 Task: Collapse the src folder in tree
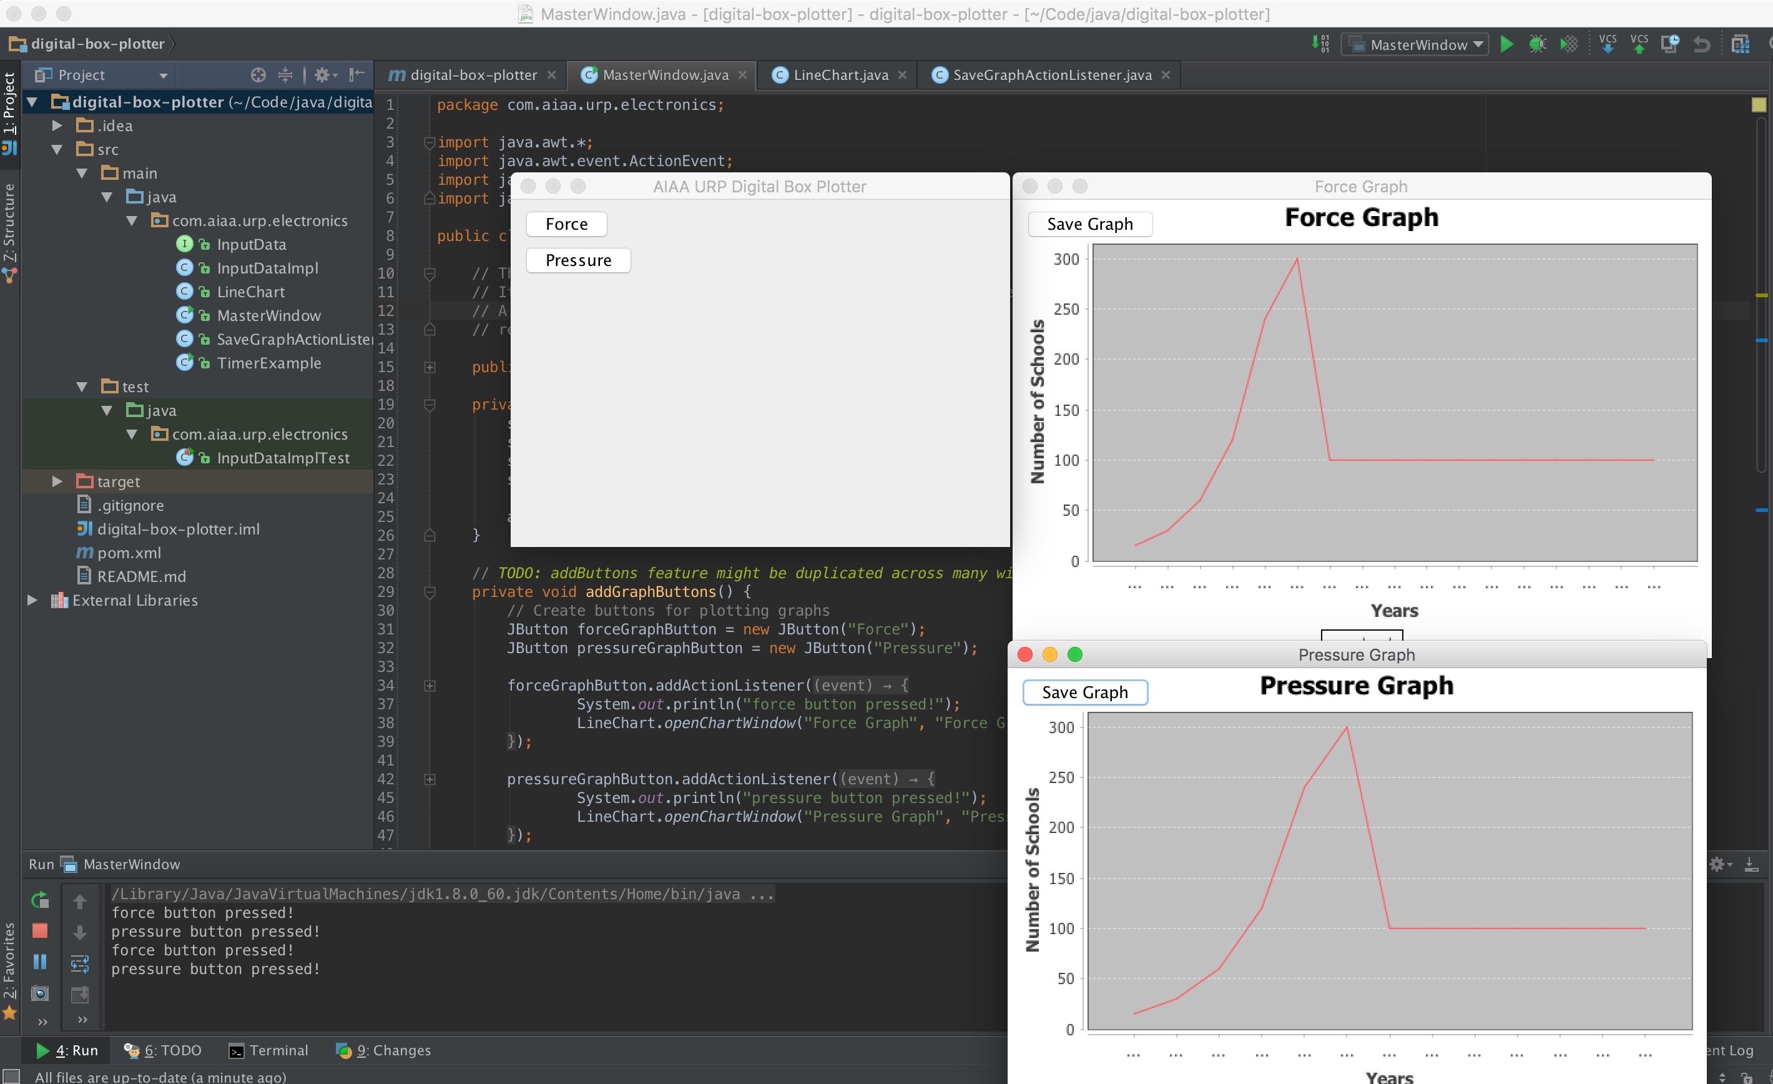coord(57,150)
